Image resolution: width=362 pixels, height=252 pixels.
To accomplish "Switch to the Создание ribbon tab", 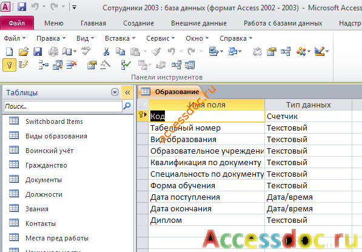I will 138,23.
